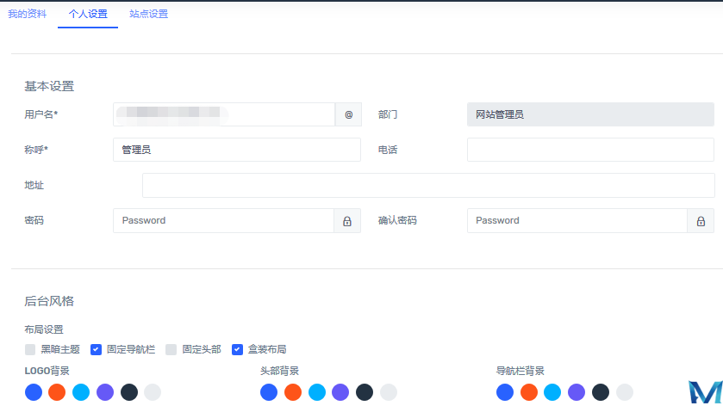Switch to the 站点设置 tab
723x412 pixels.
tap(148, 14)
